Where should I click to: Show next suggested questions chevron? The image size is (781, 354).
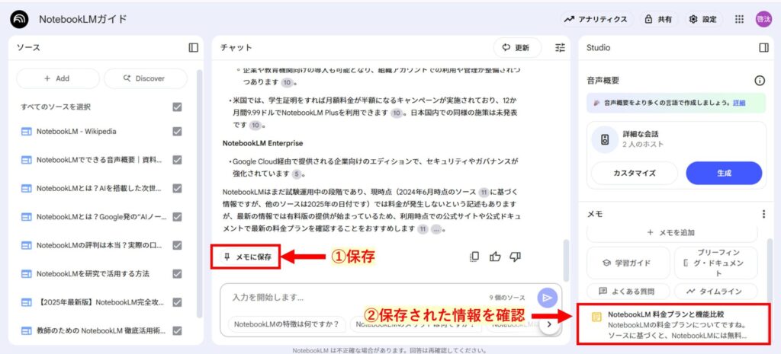[x=549, y=324]
